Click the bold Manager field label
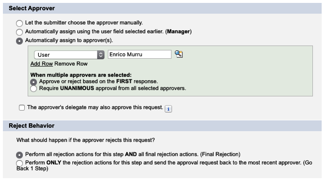This screenshot has height=182, width=327. (179, 32)
